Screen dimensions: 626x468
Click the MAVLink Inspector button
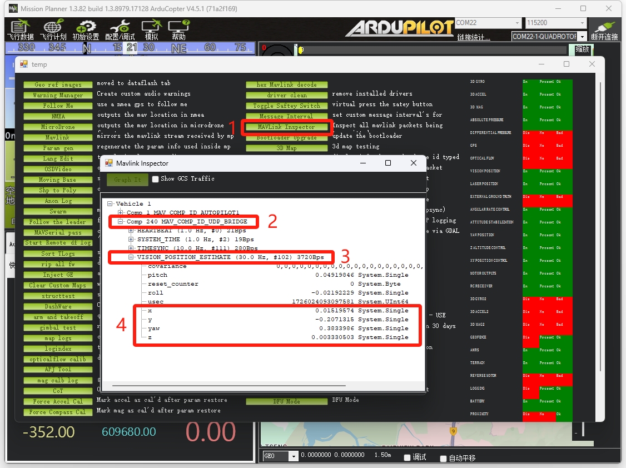coord(286,127)
